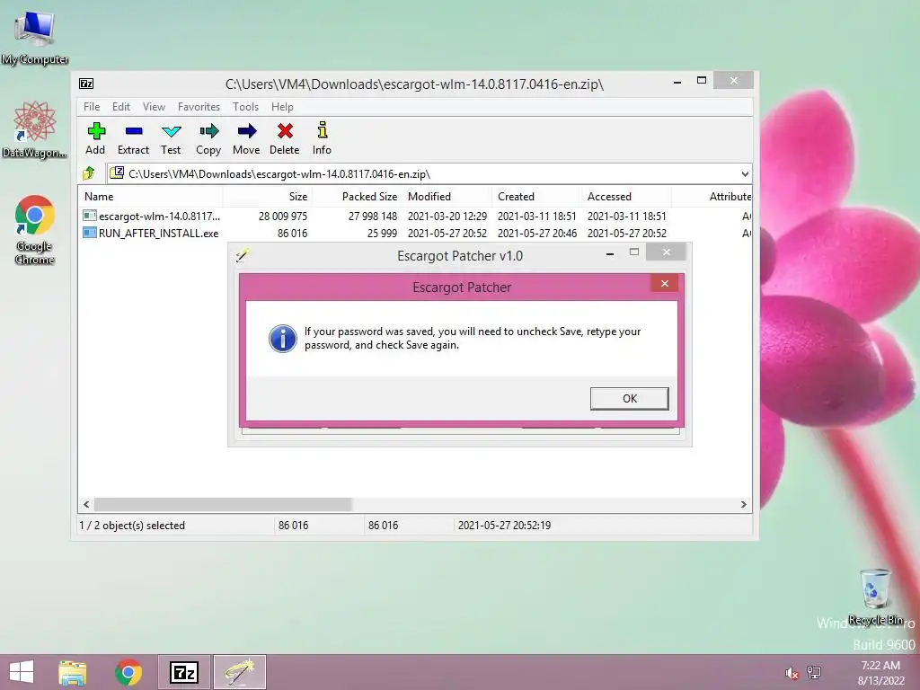The width and height of the screenshot is (920, 690).
Task: Switch to 7-Zip taskbar button
Action: pos(183,672)
